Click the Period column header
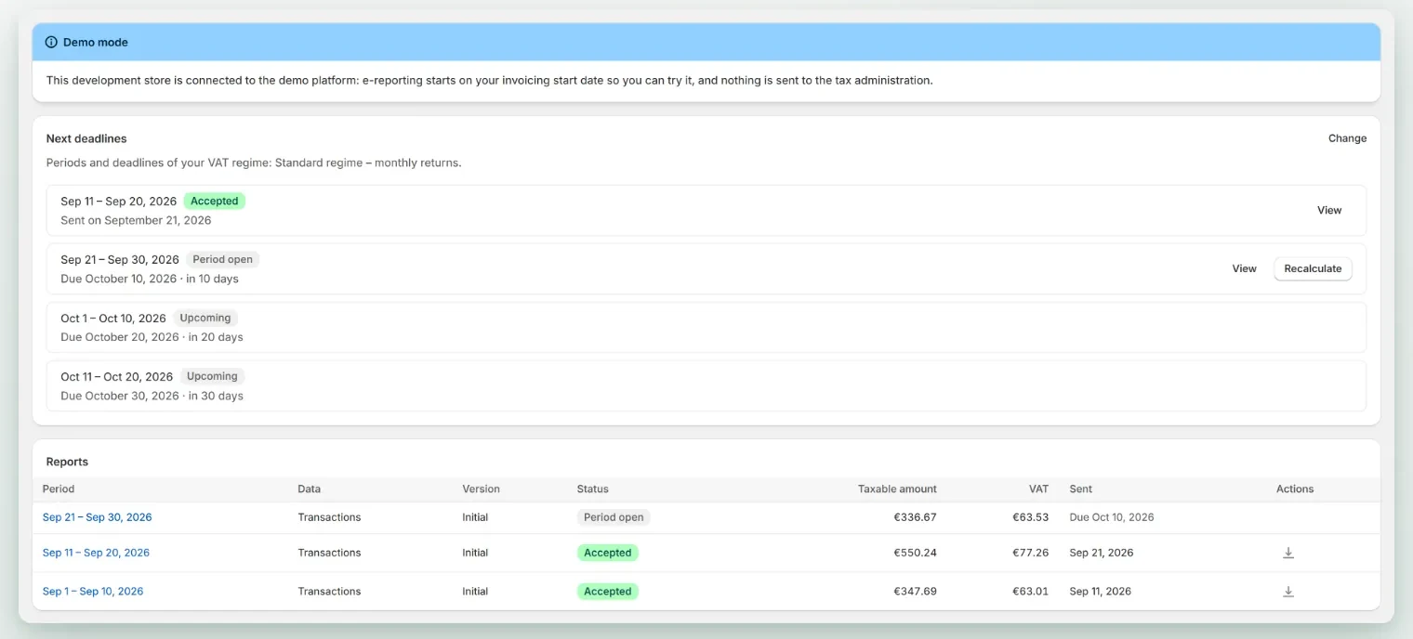Viewport: 1413px width, 639px height. [x=59, y=489]
